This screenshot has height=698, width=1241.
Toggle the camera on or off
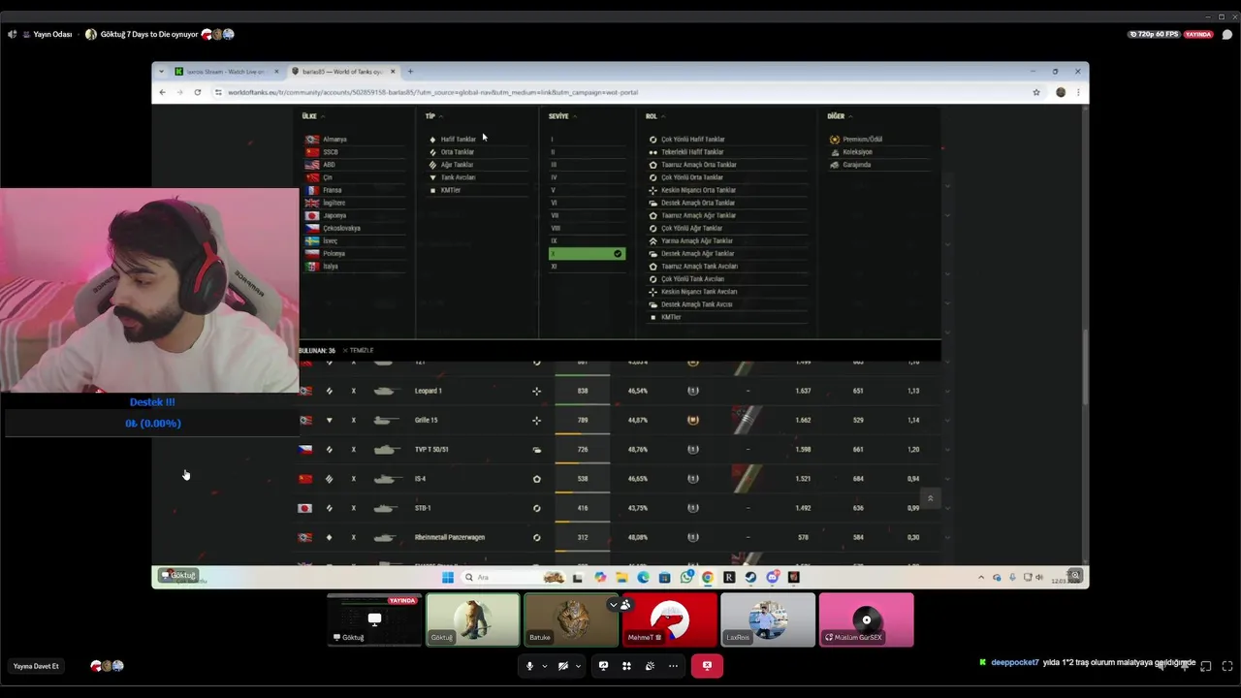[x=563, y=666]
